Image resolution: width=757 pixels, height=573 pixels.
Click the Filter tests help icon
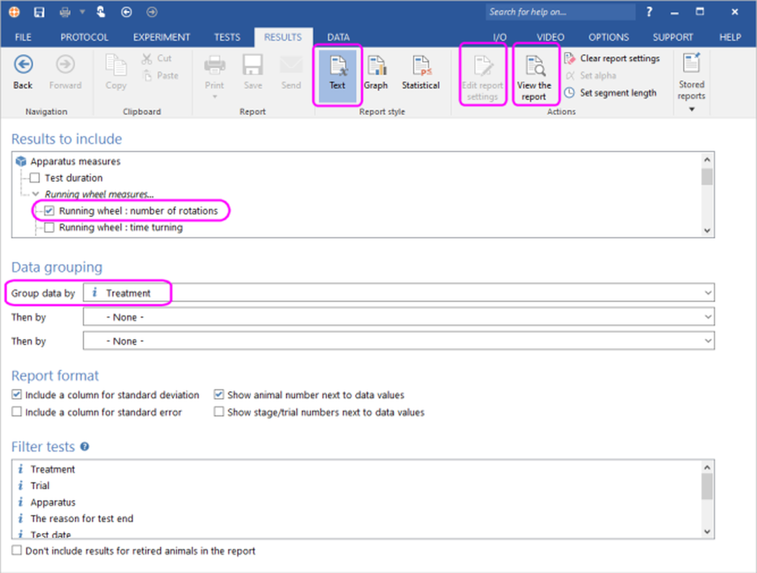click(x=85, y=446)
